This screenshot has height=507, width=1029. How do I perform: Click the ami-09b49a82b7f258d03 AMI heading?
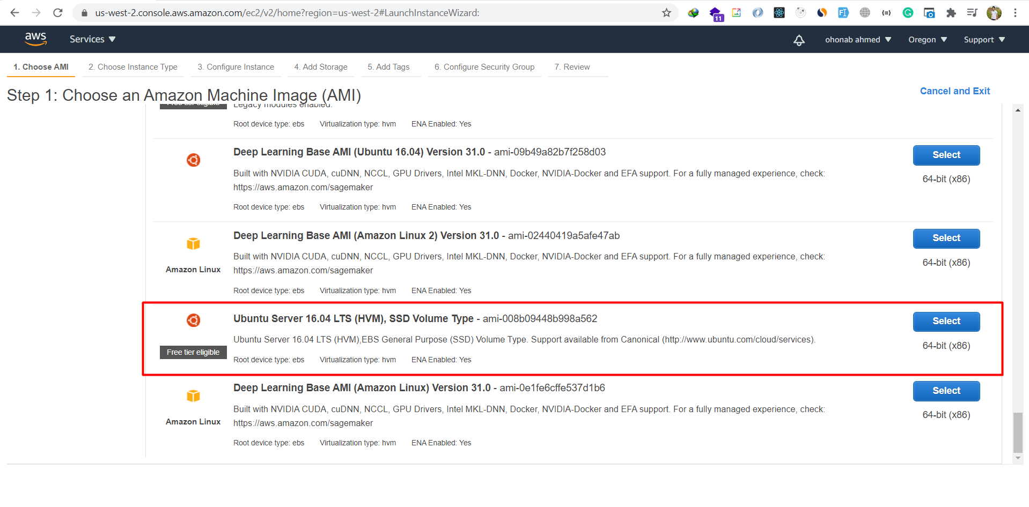pyautogui.click(x=420, y=152)
